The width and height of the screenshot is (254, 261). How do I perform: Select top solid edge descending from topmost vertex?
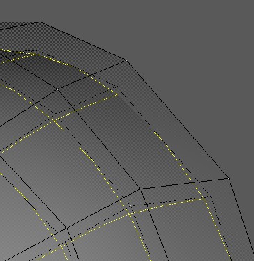tap(83, 41)
